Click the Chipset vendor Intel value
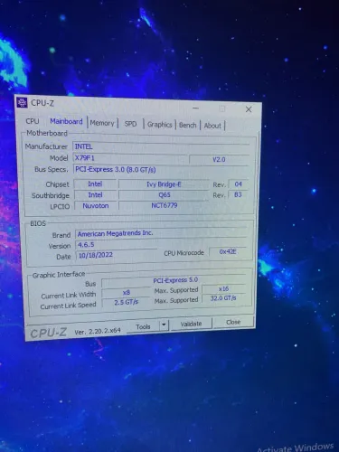Image resolution: width=339 pixels, height=452 pixels. tap(95, 184)
